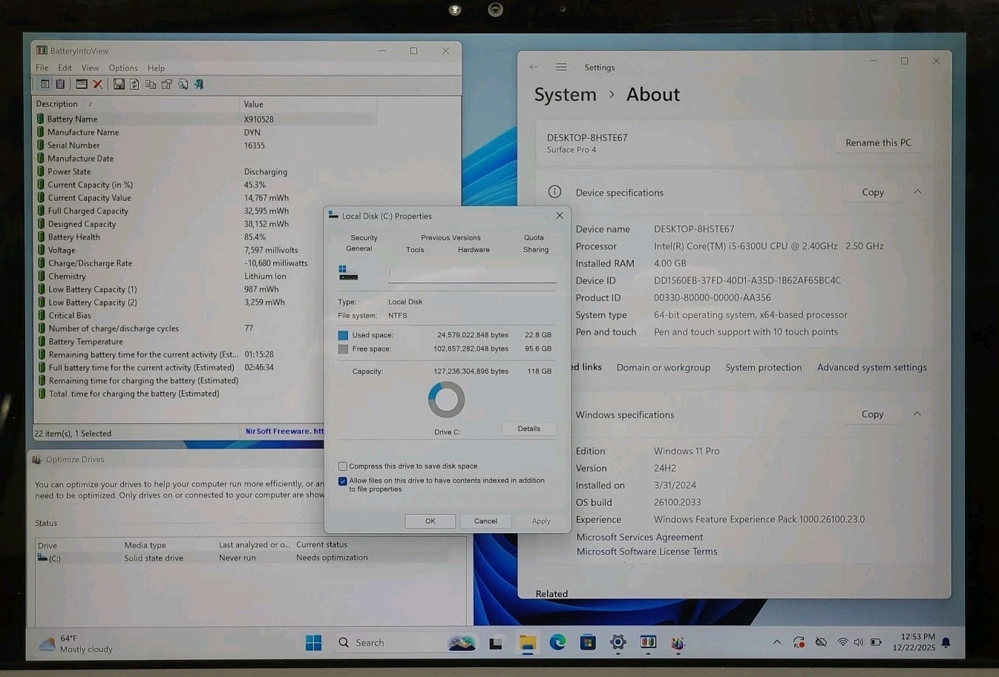Click the disk label input field in properties
This screenshot has width=999, height=677.
point(472,275)
